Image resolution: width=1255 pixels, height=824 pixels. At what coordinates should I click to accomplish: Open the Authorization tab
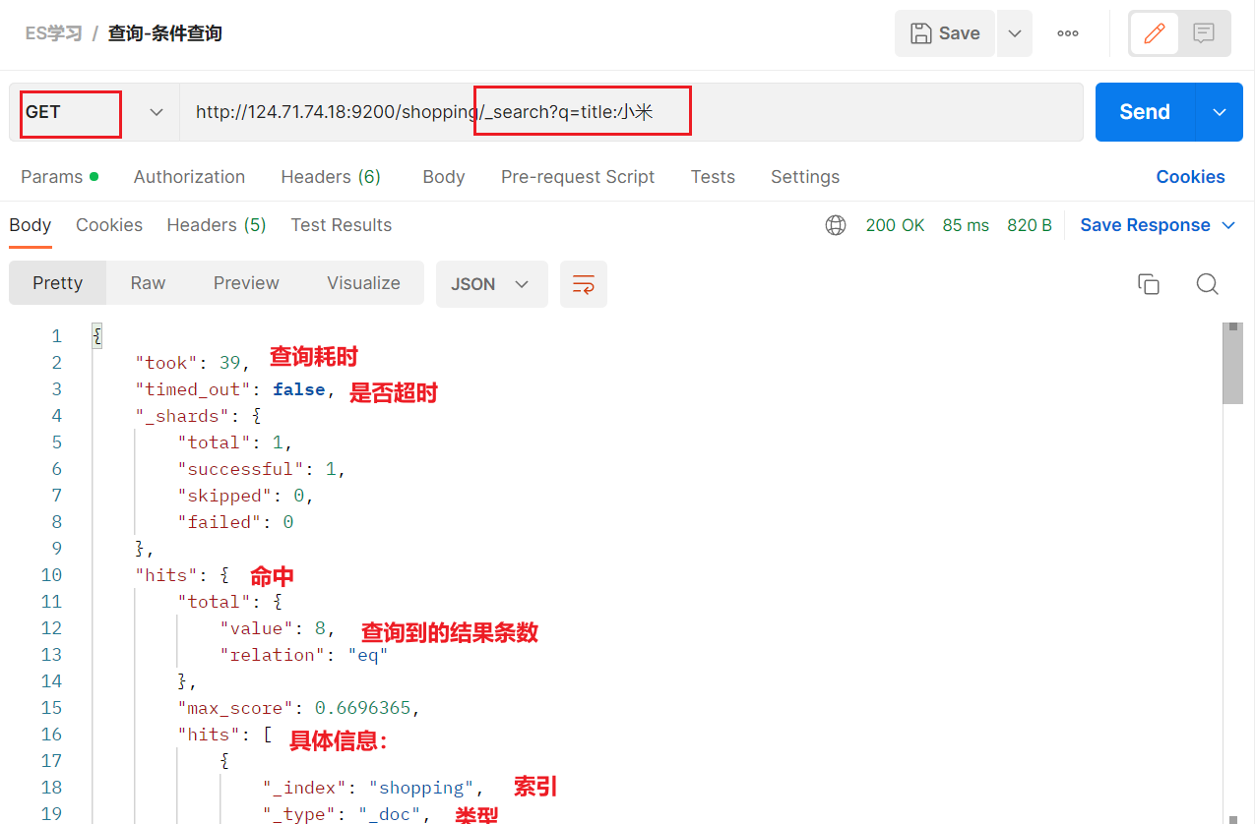[189, 177]
